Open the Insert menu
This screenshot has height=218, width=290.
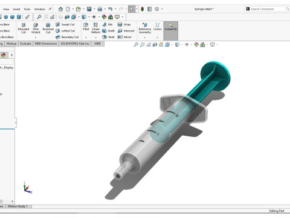click(x=16, y=9)
